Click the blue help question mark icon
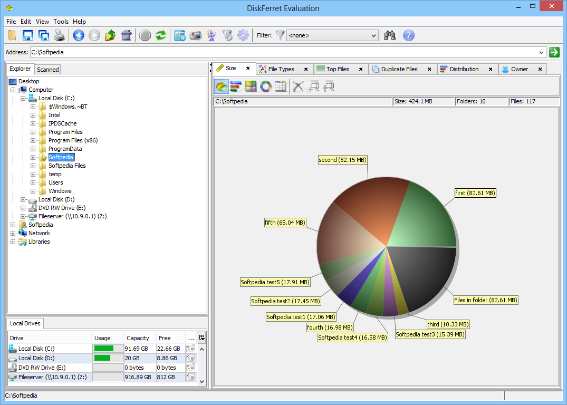 click(408, 35)
